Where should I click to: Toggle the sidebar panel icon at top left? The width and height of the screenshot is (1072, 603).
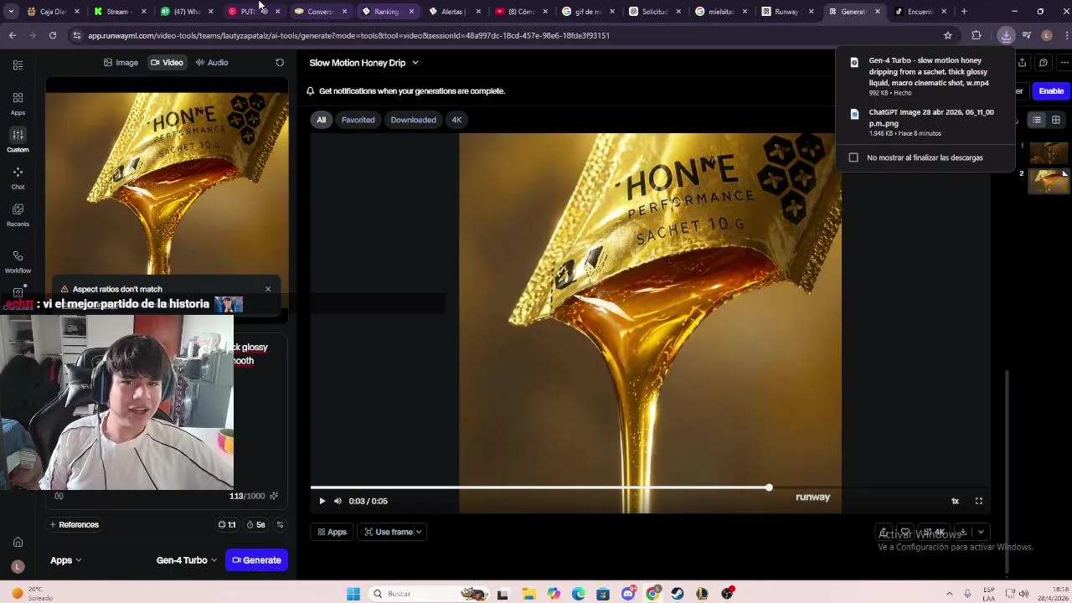(18, 64)
